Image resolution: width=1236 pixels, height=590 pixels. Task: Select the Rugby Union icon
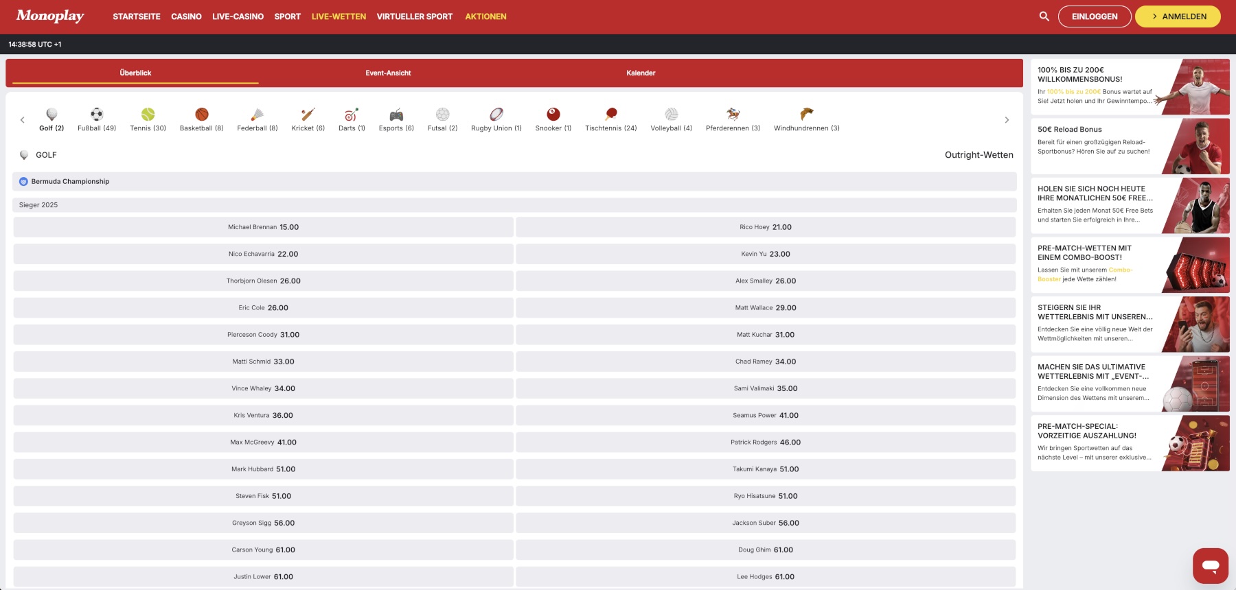(x=496, y=115)
